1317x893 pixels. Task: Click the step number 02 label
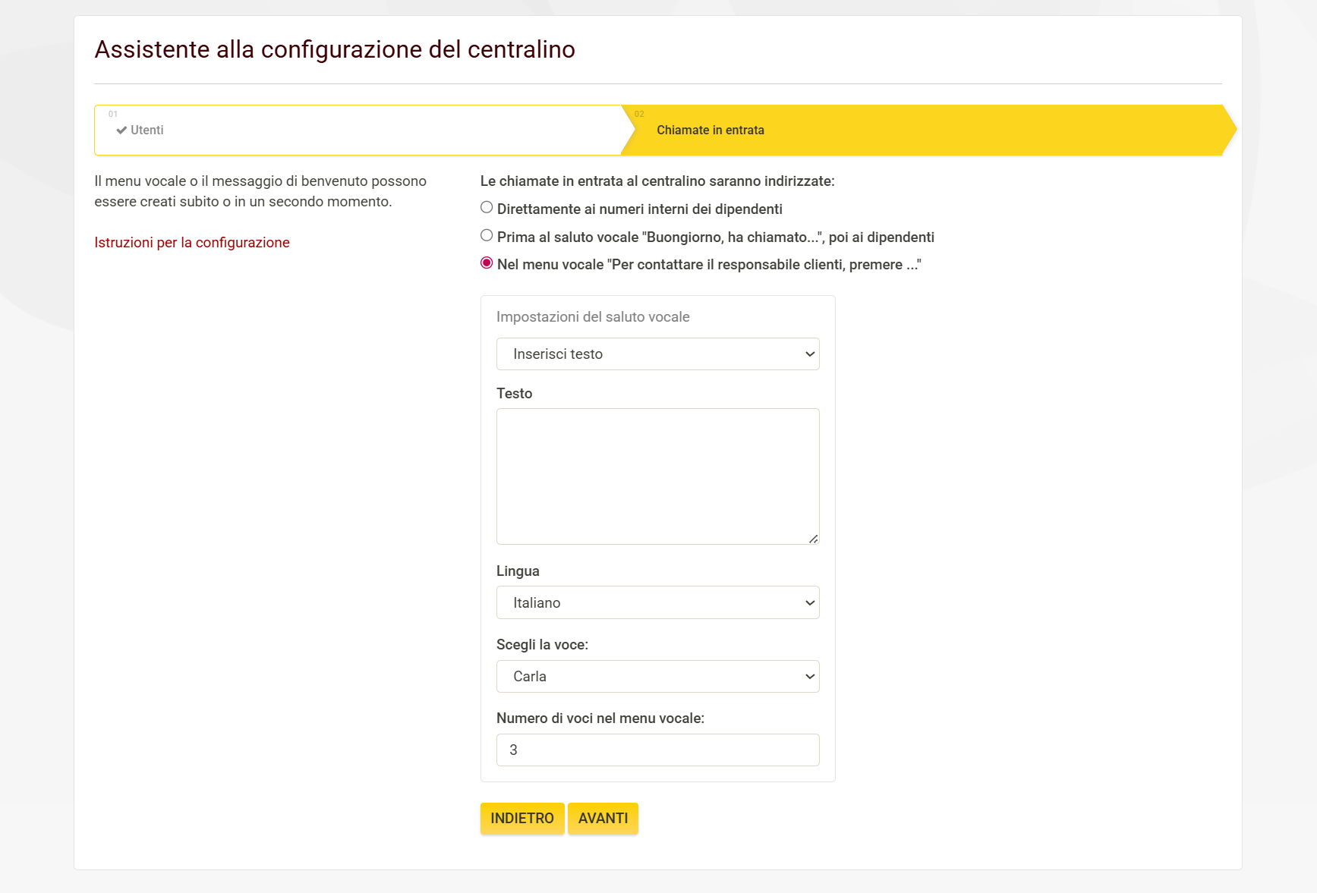point(638,113)
